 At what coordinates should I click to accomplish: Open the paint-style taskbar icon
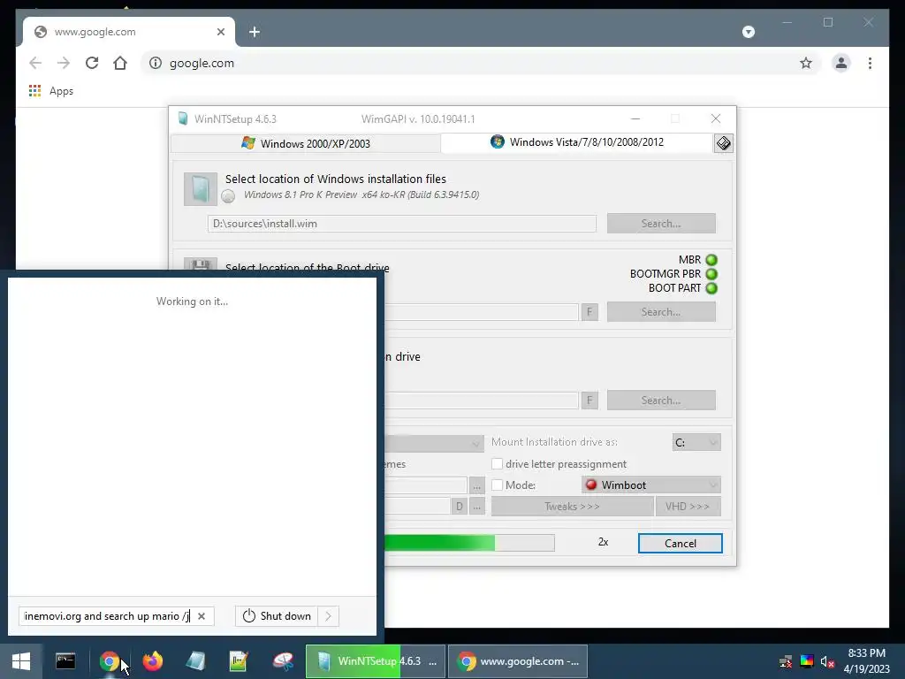pos(283,661)
